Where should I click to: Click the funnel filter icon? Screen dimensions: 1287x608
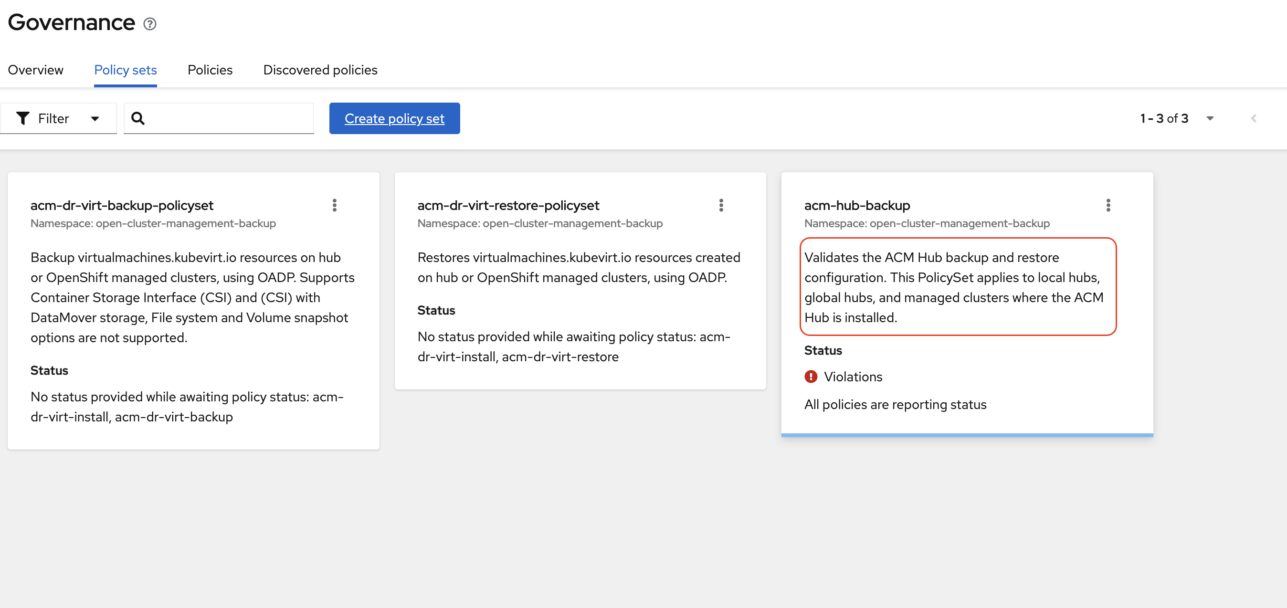[23, 118]
